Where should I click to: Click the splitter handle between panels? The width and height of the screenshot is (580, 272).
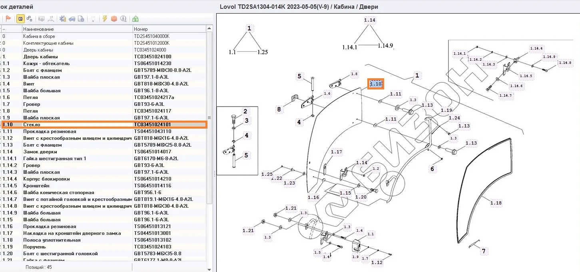point(215,173)
